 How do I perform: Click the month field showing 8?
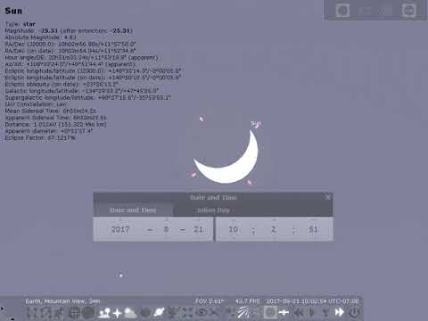pyautogui.click(x=167, y=229)
